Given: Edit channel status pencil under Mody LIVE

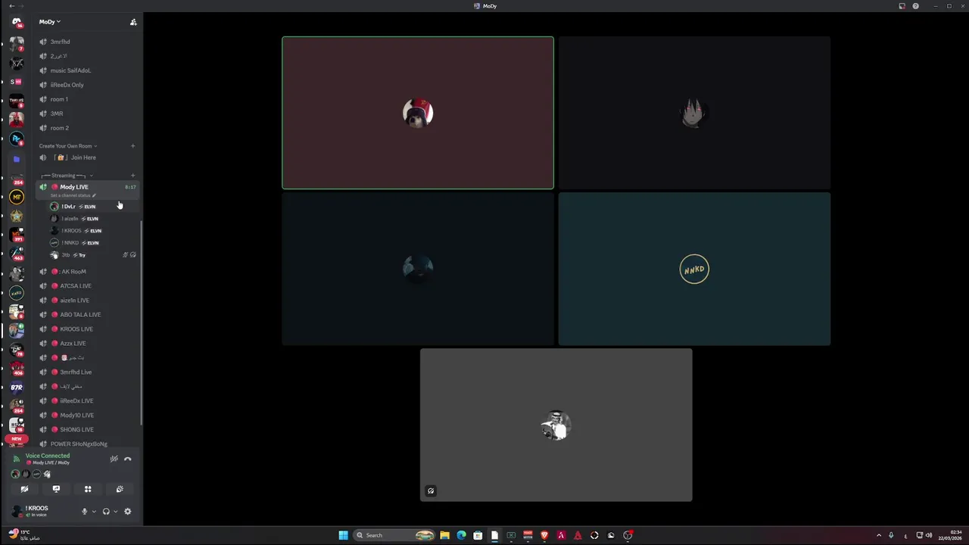Looking at the screenshot, I should click(x=94, y=195).
